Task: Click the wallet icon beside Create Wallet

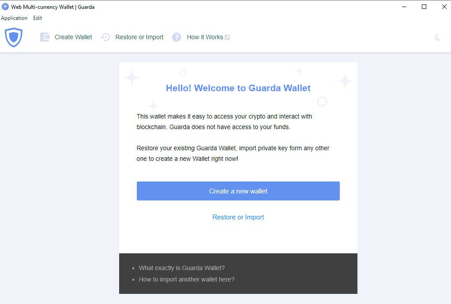Action: (45, 37)
